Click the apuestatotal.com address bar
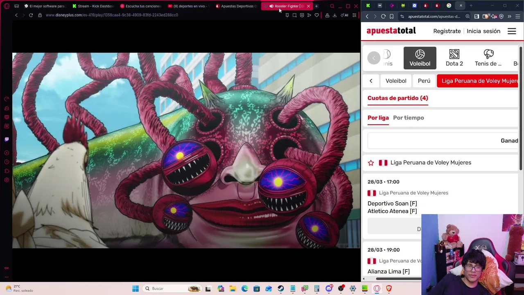 click(434, 16)
